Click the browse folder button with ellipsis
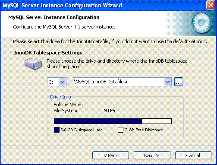The image size is (217, 165). [x=179, y=82]
